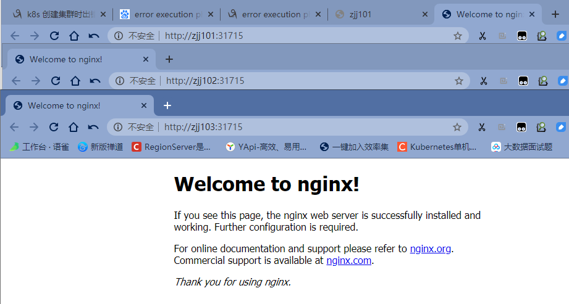View site info icon for zjj103 address
This screenshot has height=304, width=569.
click(118, 127)
